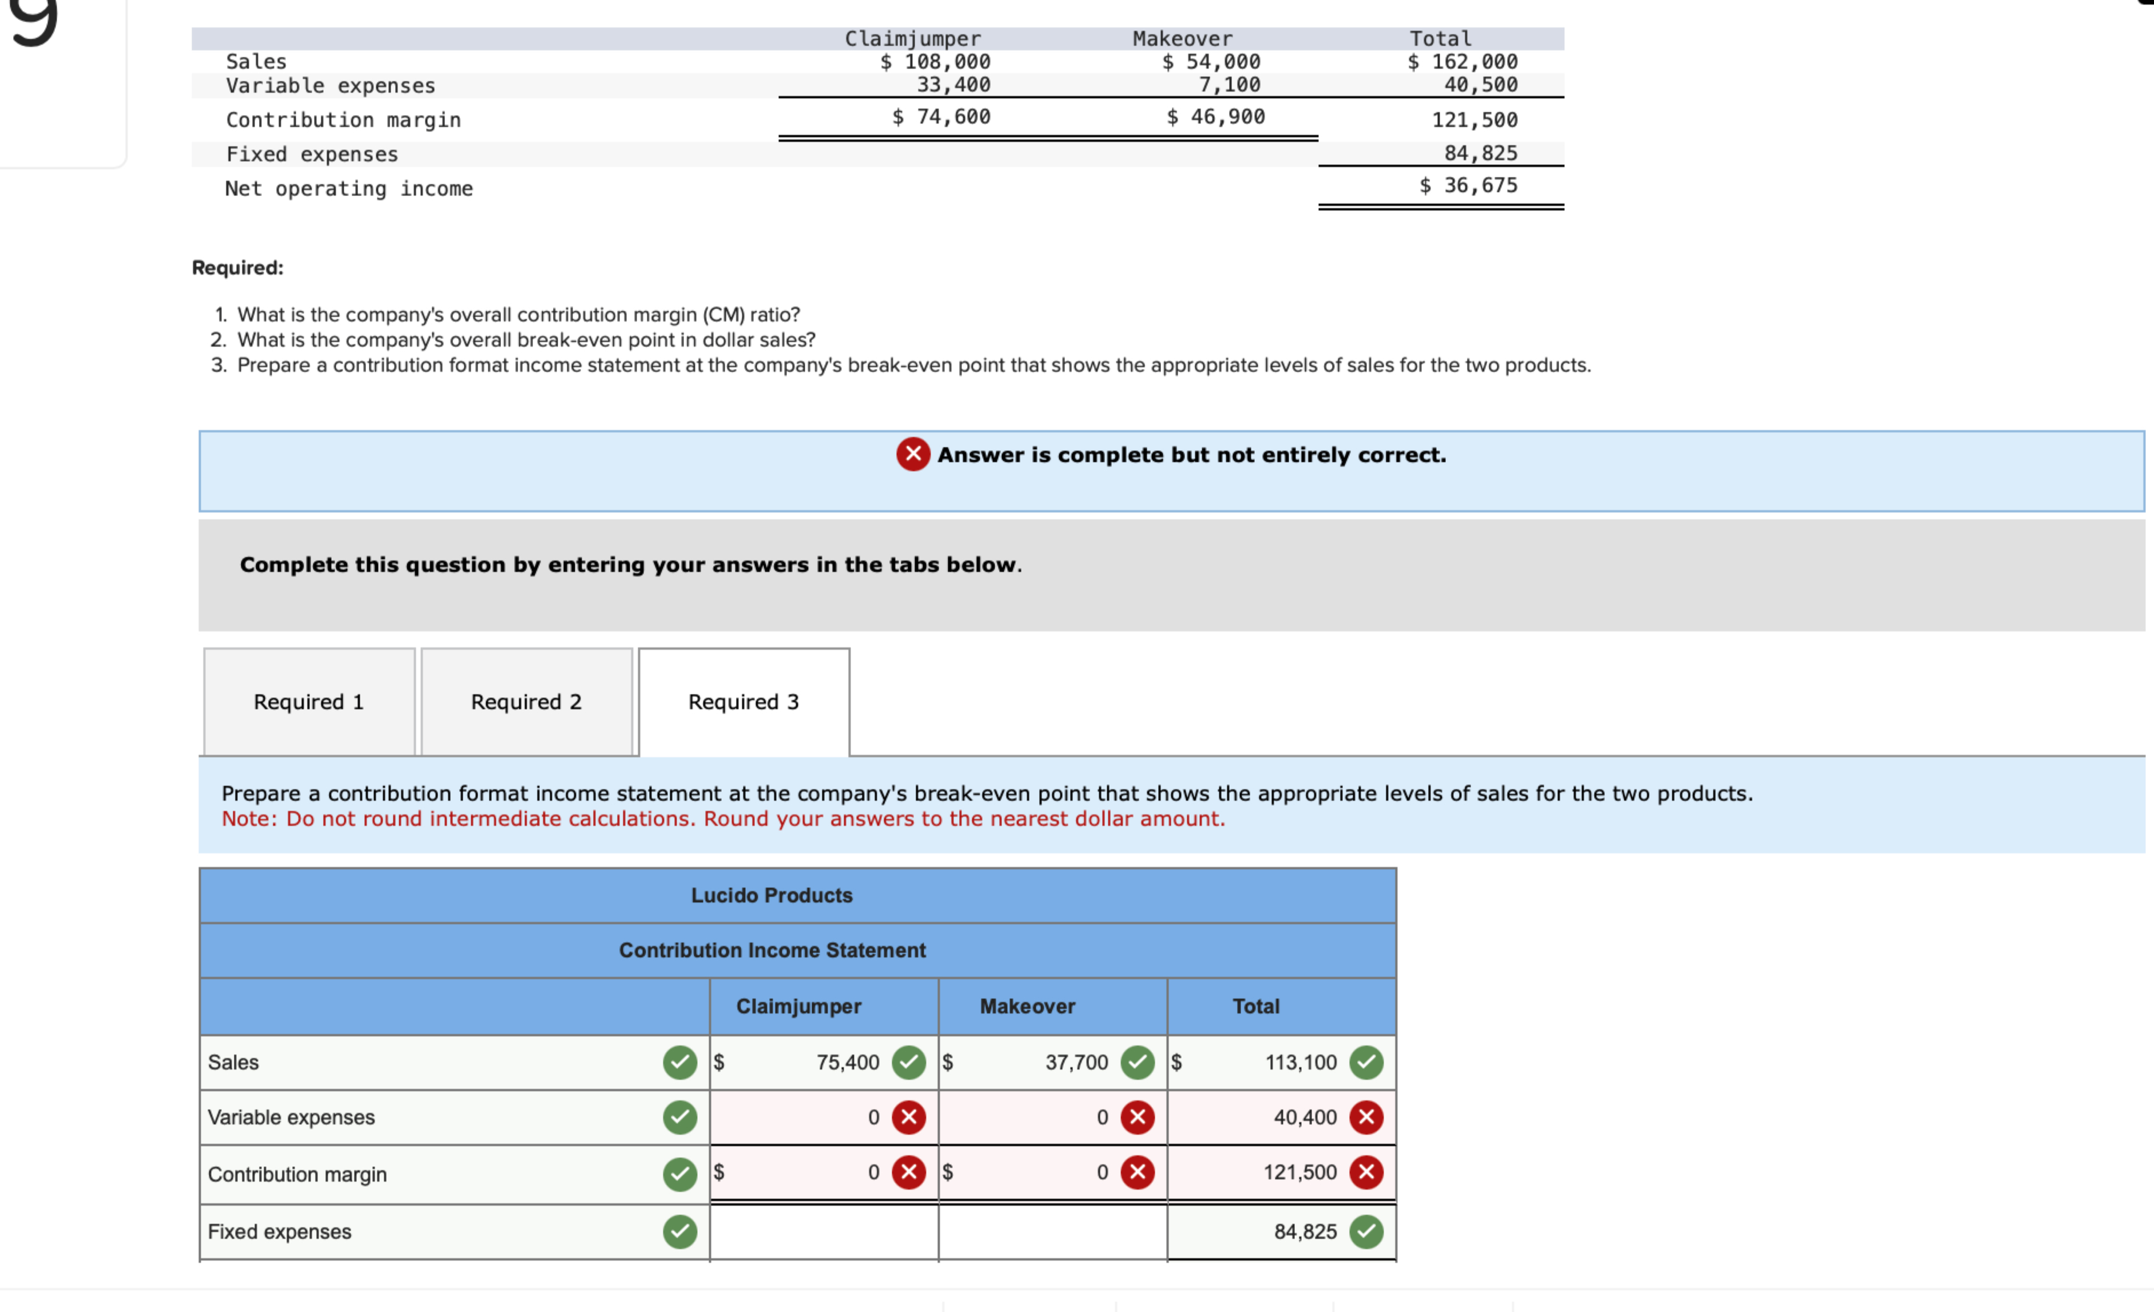Click the 'Variable expenses' label in answer table
2154x1312 pixels.
[x=291, y=1118]
